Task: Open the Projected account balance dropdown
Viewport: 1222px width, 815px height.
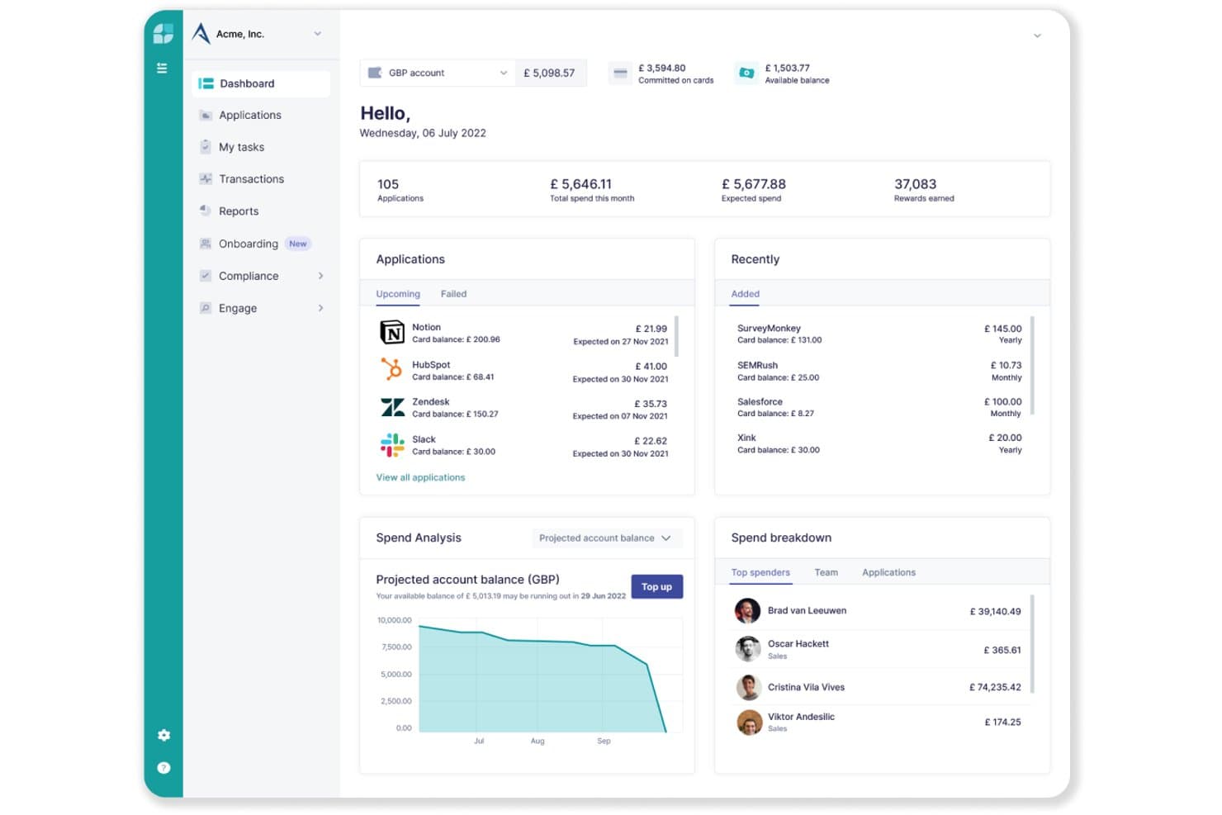Action: tap(607, 538)
